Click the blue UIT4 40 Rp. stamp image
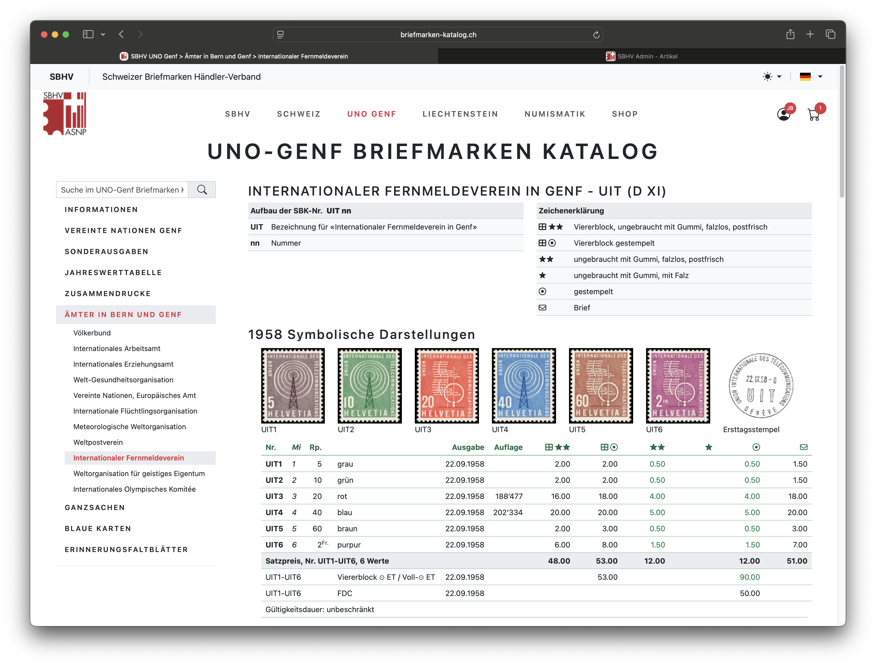The height and width of the screenshot is (666, 876). pos(523,386)
